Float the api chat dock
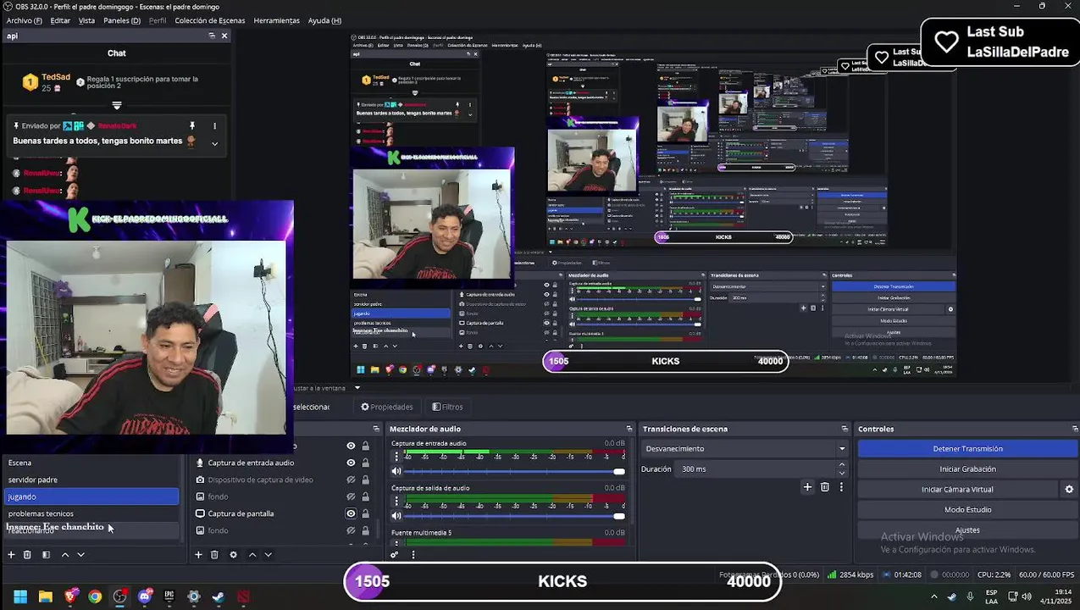The width and height of the screenshot is (1080, 610). [212, 36]
